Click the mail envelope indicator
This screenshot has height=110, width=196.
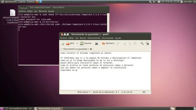tap(159, 2)
